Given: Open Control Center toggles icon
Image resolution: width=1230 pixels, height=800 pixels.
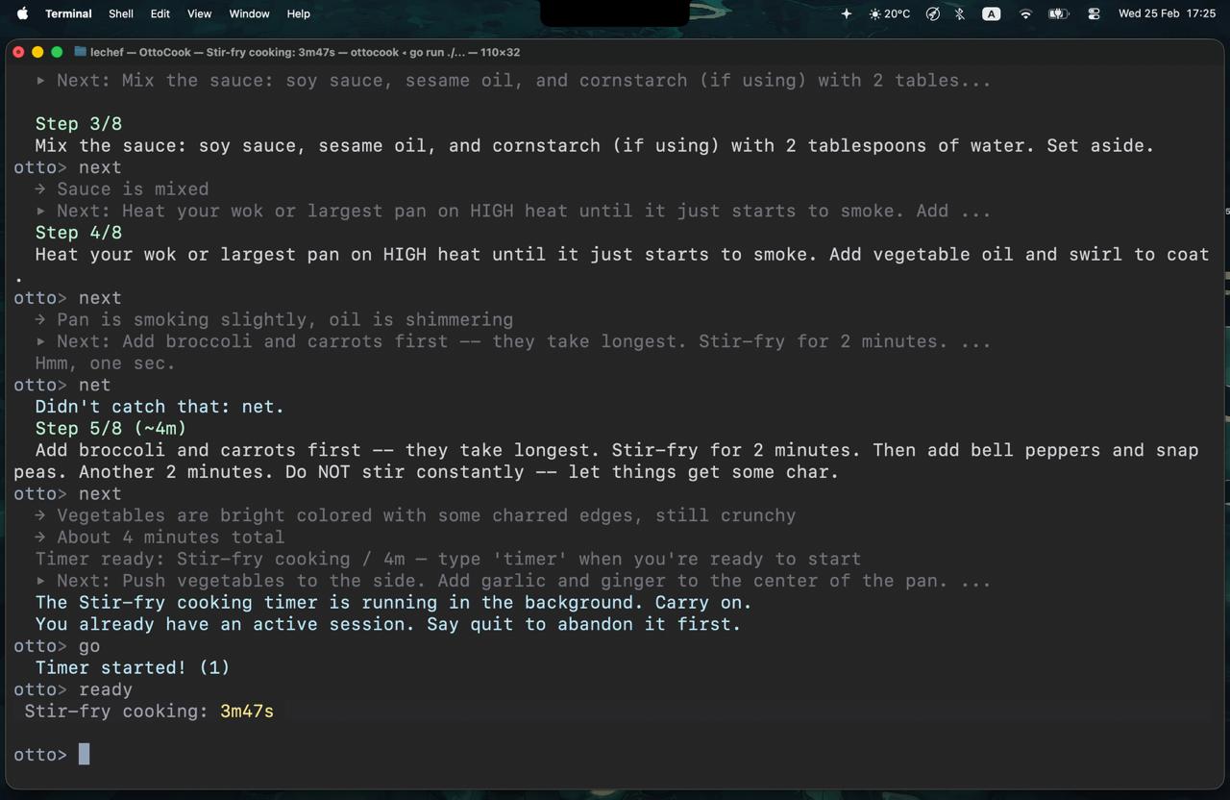Looking at the screenshot, I should [x=1094, y=13].
